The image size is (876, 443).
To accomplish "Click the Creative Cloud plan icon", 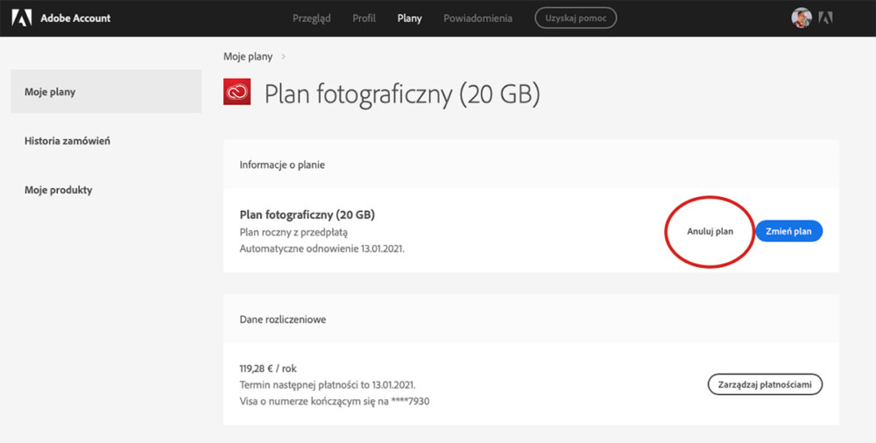I will click(x=237, y=92).
